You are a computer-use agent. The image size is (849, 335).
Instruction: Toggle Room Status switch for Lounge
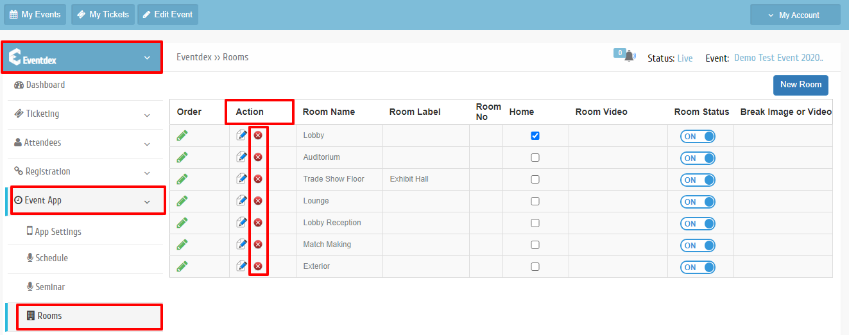[x=698, y=202]
